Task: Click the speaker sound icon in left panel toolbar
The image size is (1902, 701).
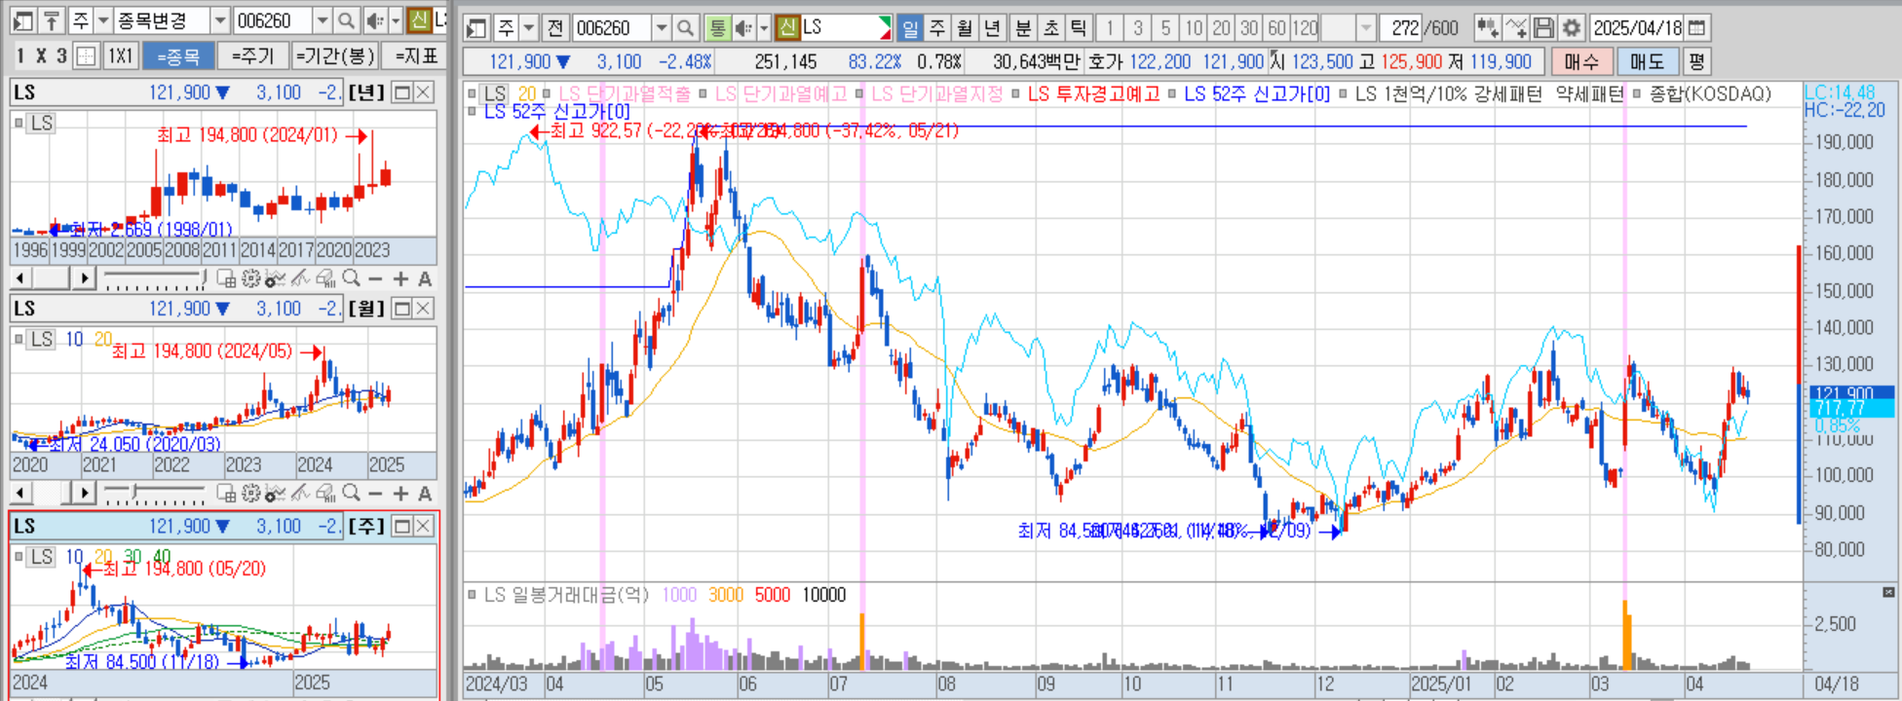Action: (374, 20)
